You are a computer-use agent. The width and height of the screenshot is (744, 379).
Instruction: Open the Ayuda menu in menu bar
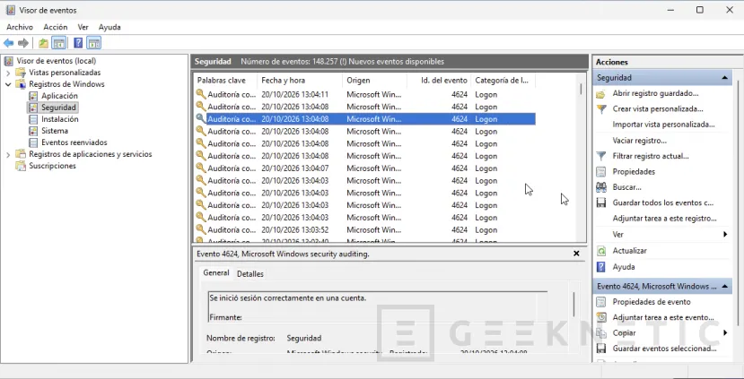(x=109, y=28)
